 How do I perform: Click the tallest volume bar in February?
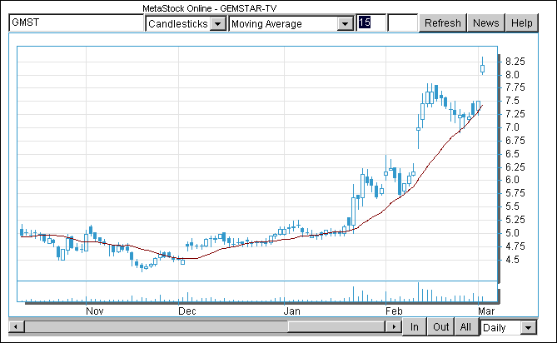click(x=418, y=292)
